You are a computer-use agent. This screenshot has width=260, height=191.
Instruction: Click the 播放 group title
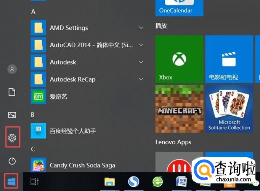click(x=161, y=26)
